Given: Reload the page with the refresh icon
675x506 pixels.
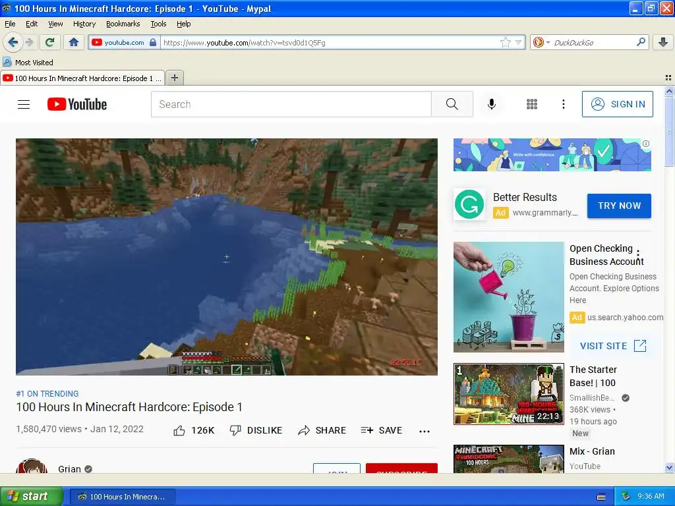Looking at the screenshot, I should point(50,42).
